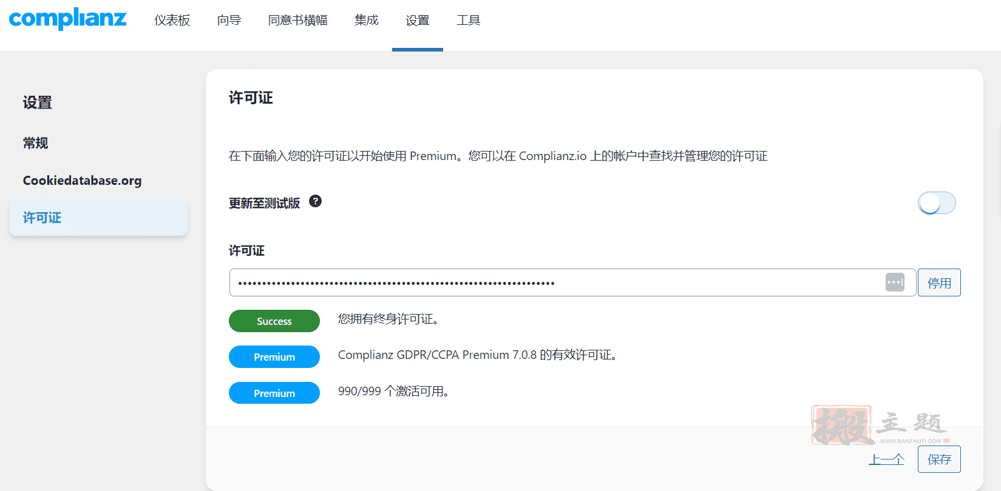Click the password reveal icon in license field
Viewport: 1001px width, 491px height.
(895, 282)
